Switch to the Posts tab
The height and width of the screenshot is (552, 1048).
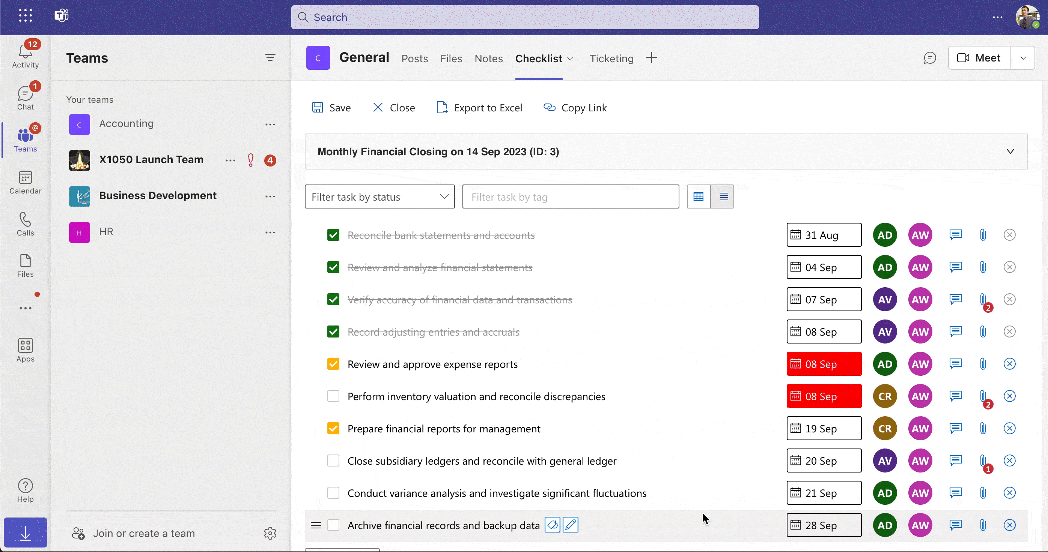pos(414,59)
